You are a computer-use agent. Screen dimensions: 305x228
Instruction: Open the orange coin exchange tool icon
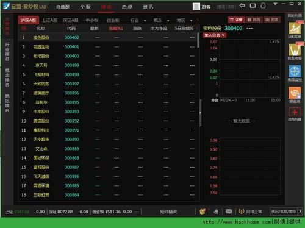(295, 93)
